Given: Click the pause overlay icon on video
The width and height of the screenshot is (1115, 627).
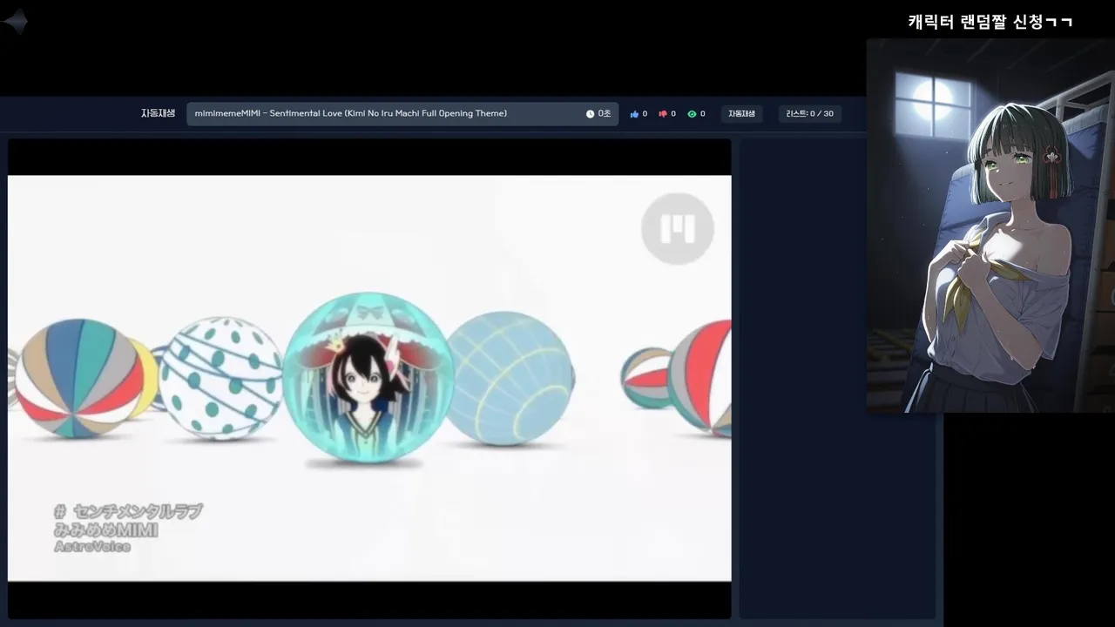Looking at the screenshot, I should pyautogui.click(x=678, y=229).
